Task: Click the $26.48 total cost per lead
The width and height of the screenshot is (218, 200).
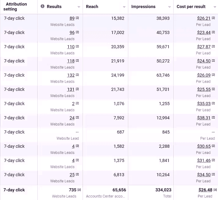Action: point(205,190)
